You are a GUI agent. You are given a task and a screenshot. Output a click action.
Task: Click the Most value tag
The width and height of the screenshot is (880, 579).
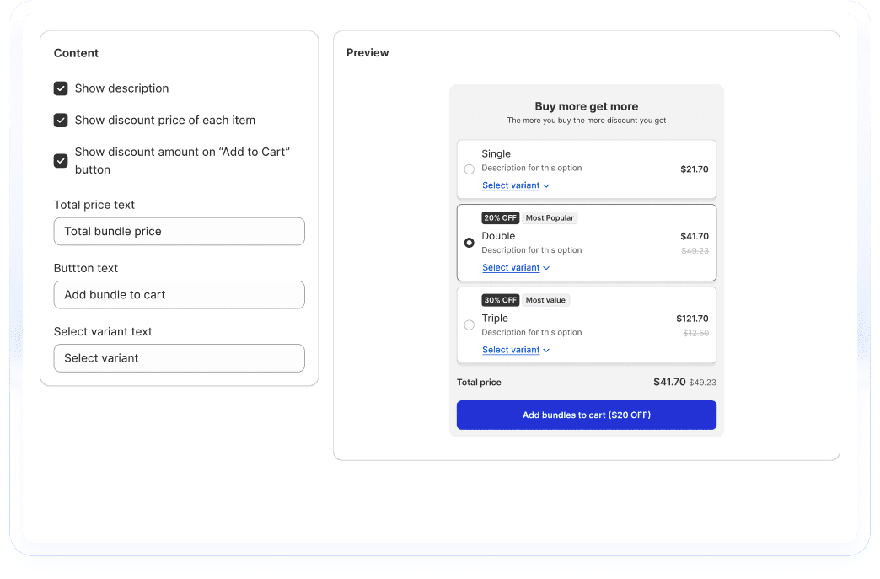point(546,300)
